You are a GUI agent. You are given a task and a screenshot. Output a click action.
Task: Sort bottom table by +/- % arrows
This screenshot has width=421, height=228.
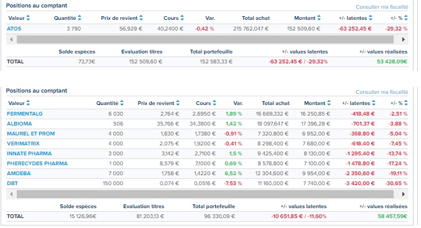click(x=406, y=103)
